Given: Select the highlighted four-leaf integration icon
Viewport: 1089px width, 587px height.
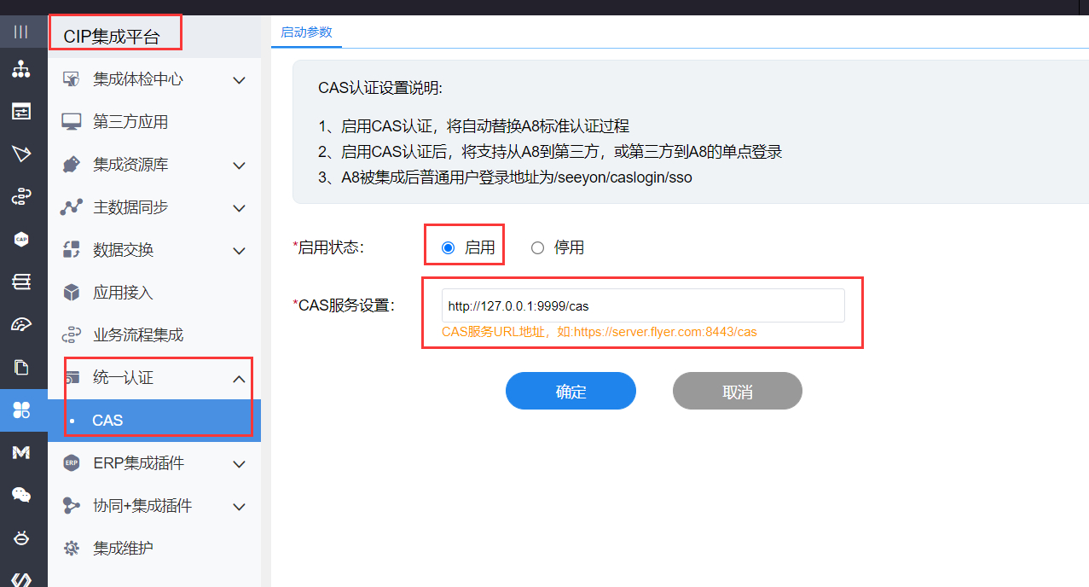Looking at the screenshot, I should 21,410.
